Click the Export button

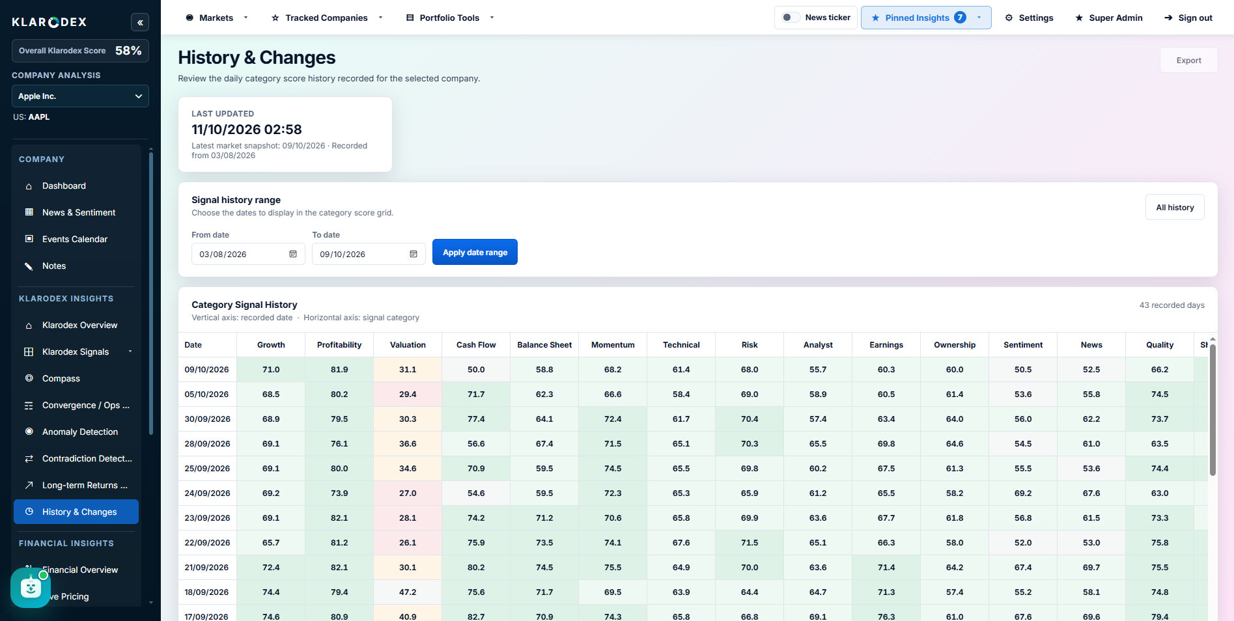tap(1188, 60)
